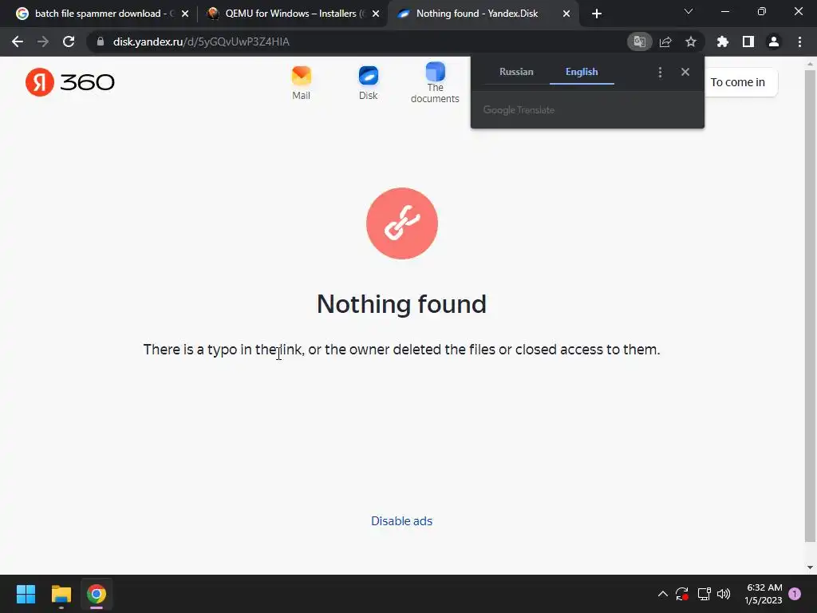Click the To come in button
This screenshot has width=817, height=613.
click(738, 82)
